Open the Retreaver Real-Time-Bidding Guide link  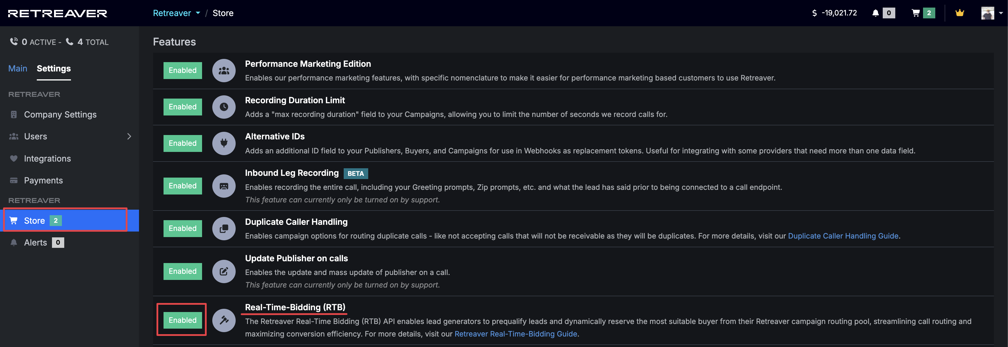(x=516, y=334)
